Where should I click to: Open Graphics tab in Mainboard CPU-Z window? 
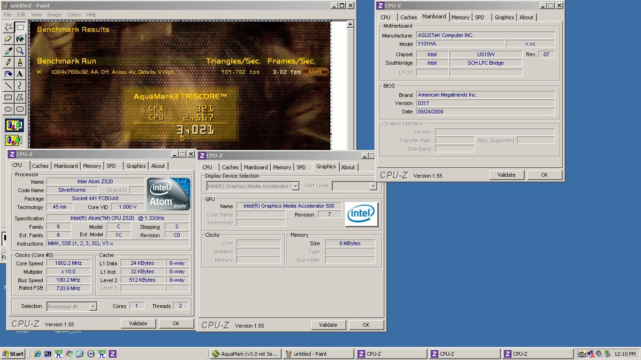pos(504,17)
